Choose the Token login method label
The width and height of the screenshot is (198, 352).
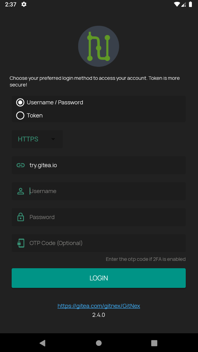(x=35, y=116)
